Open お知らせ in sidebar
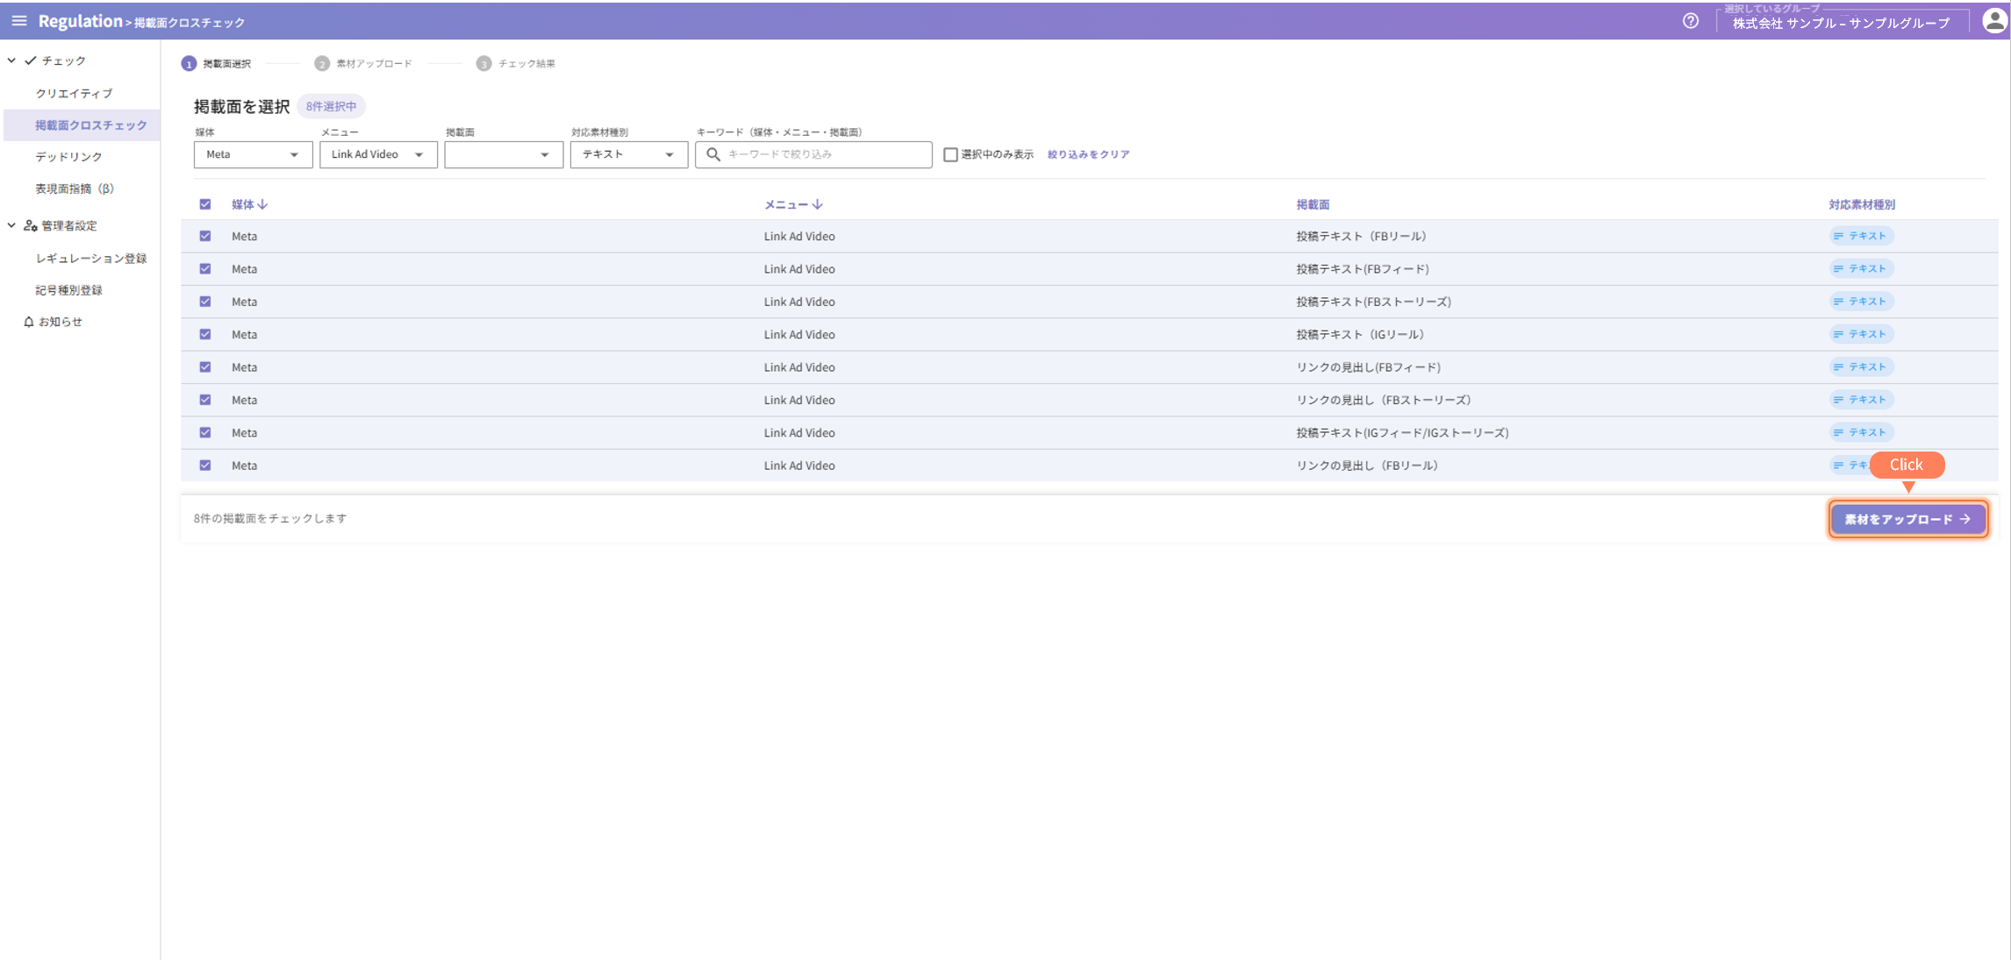 [x=61, y=322]
